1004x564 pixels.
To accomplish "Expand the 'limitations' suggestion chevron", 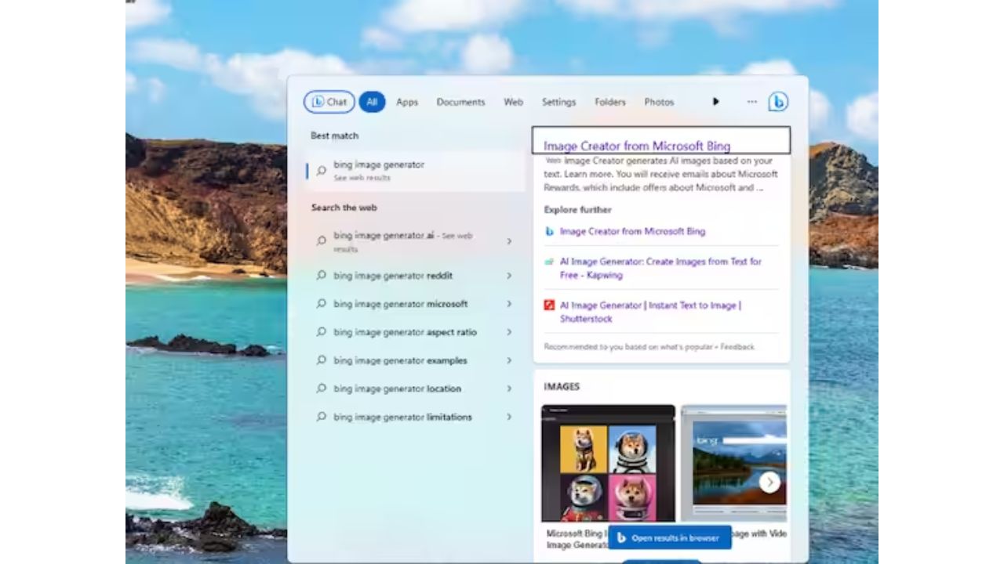I will 509,417.
